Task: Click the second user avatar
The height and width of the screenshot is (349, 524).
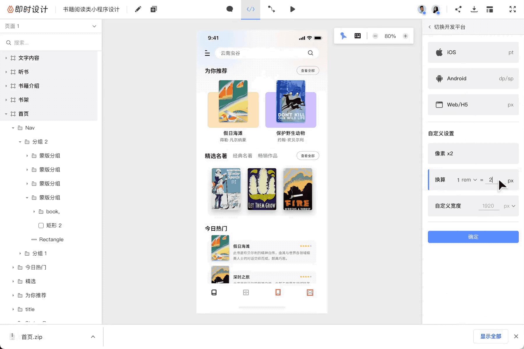Action: 436,9
